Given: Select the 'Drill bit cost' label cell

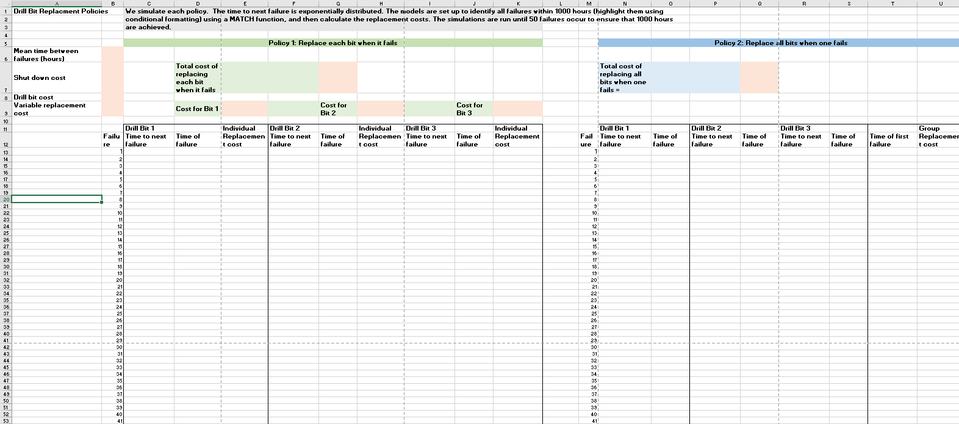Looking at the screenshot, I should (57, 97).
